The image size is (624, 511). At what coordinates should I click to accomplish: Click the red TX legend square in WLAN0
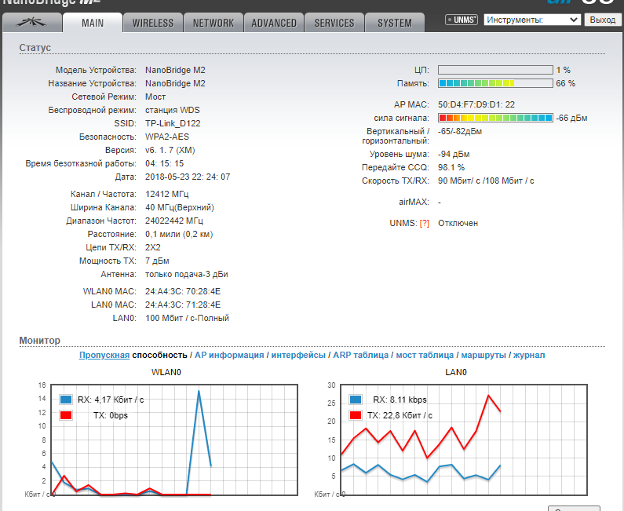click(66, 414)
